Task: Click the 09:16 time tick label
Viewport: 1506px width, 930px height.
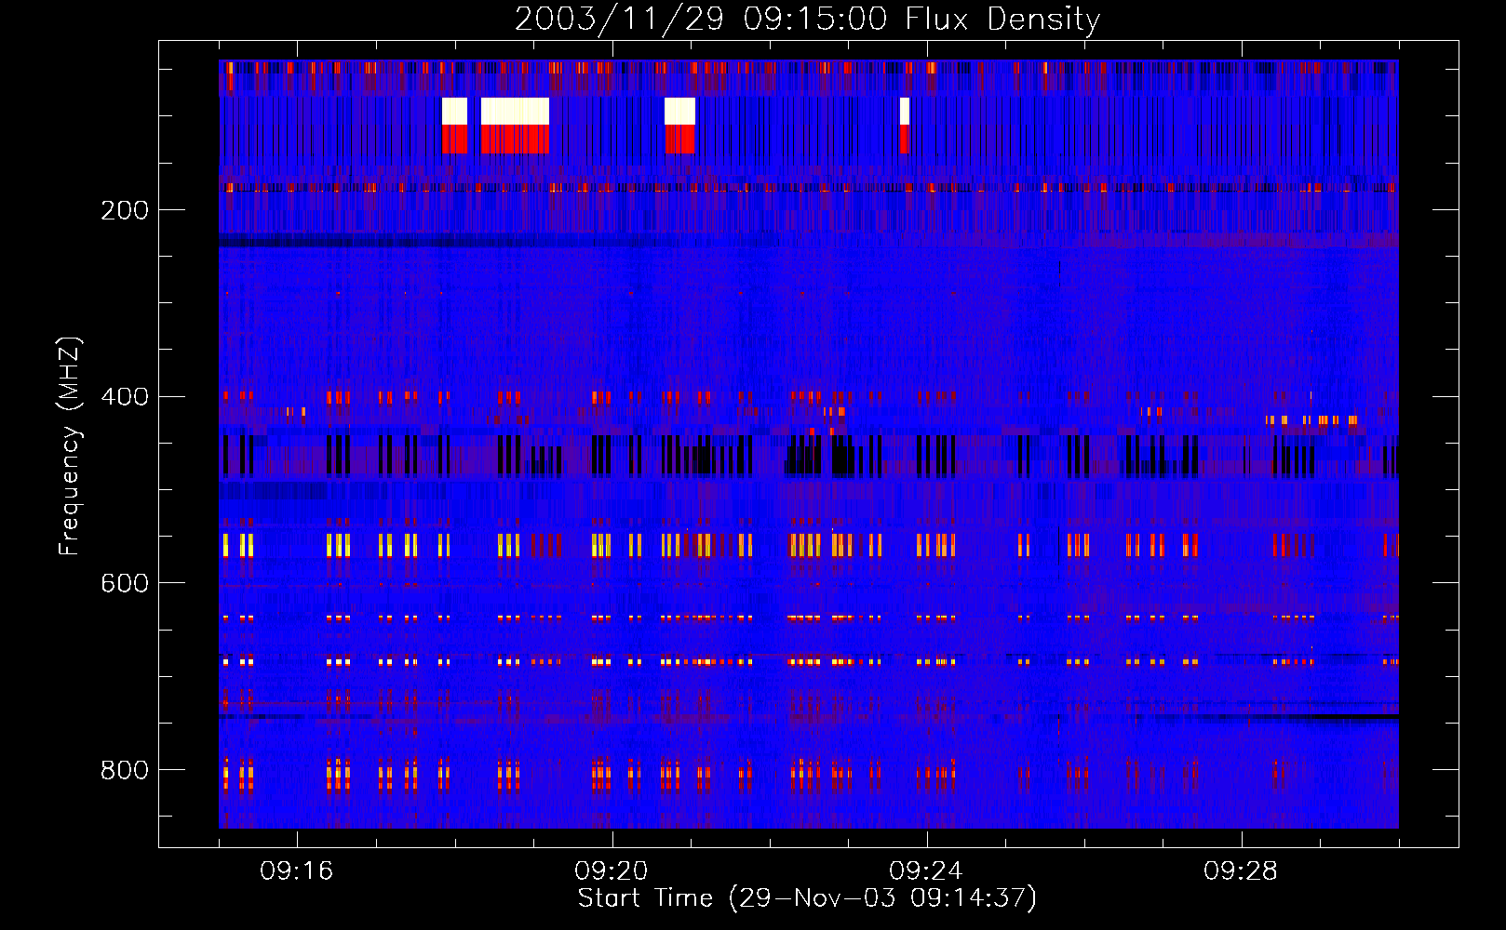Action: click(x=297, y=871)
